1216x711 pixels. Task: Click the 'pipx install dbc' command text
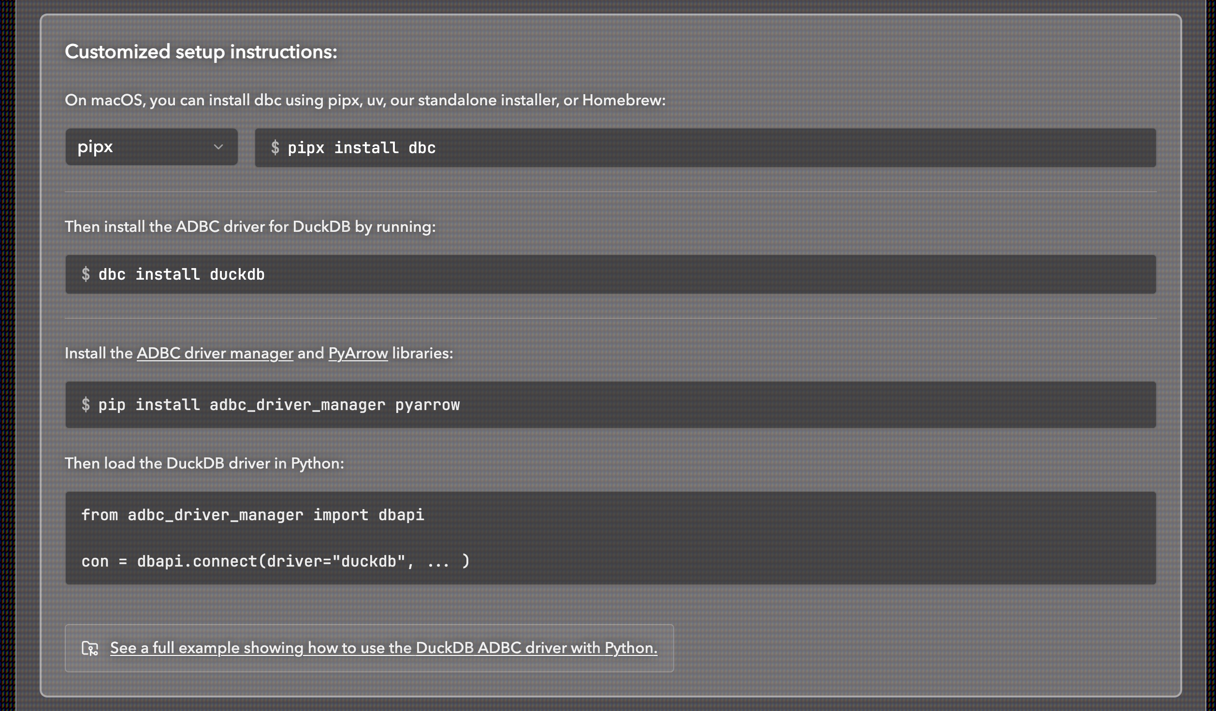(x=361, y=148)
